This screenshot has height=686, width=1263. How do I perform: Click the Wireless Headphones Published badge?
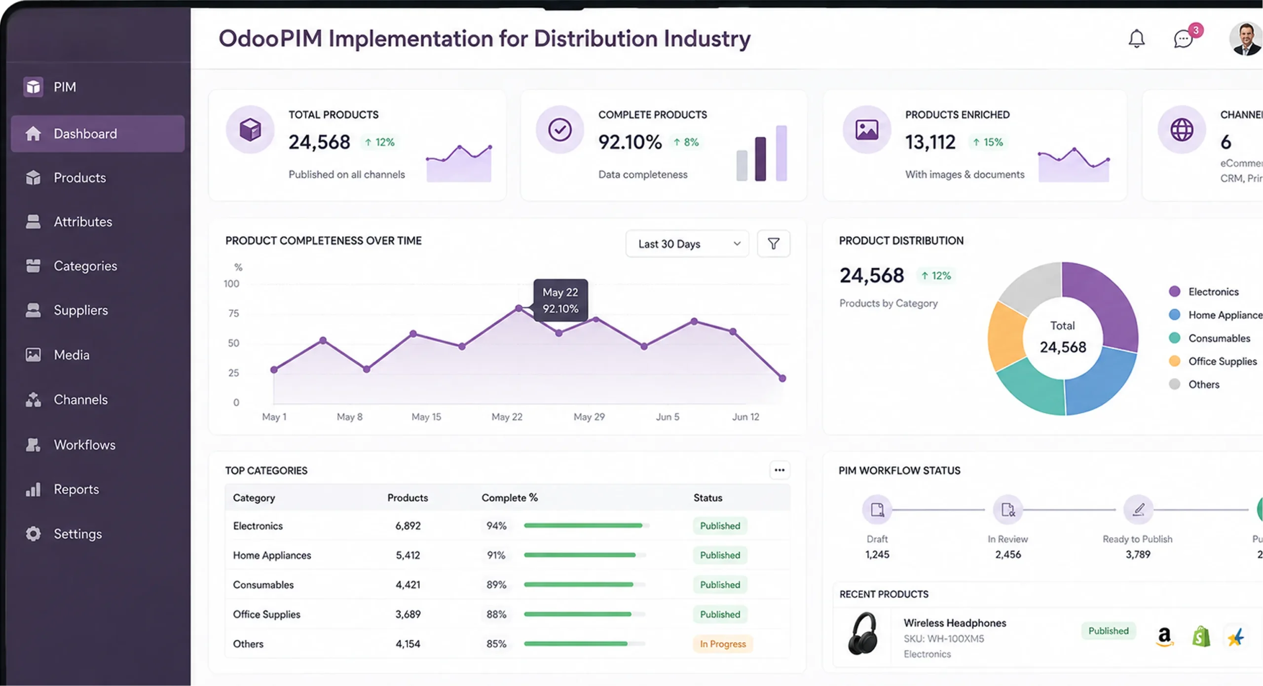coord(1109,631)
